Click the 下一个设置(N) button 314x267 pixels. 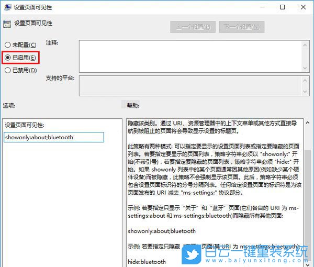[x=242, y=27]
